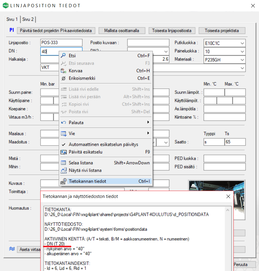Click the Päivitä esikatselu refresh icon
This screenshot has width=259, height=271.
coord(63,152)
